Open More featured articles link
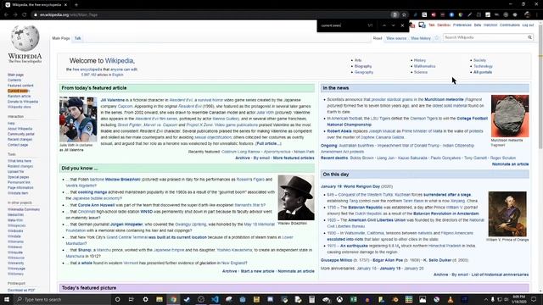 point(294,158)
